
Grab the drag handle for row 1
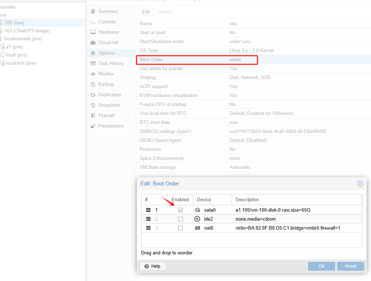[x=148, y=210]
